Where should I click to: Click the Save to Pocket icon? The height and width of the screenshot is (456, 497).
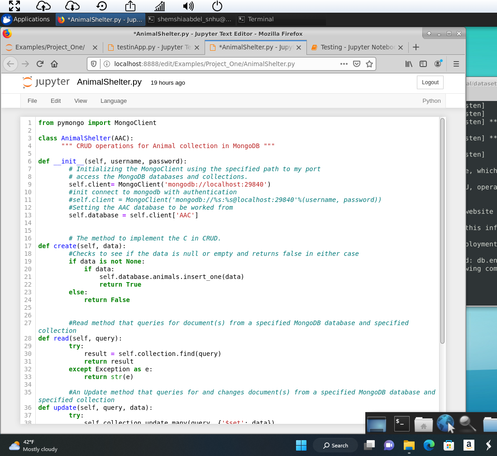coord(357,64)
